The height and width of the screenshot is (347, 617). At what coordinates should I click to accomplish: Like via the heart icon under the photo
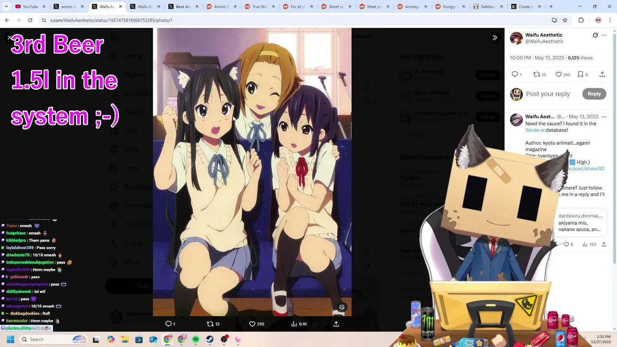click(252, 324)
